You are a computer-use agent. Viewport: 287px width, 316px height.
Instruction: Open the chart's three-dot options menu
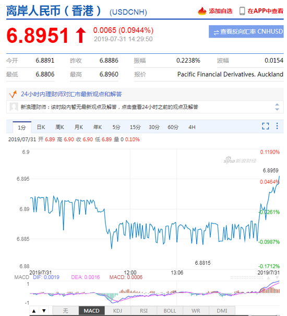point(277,126)
